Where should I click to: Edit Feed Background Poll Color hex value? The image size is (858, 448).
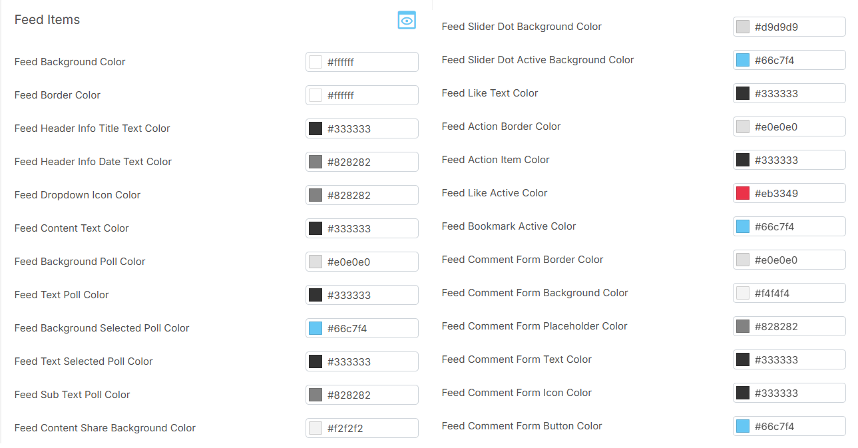pyautogui.click(x=369, y=262)
